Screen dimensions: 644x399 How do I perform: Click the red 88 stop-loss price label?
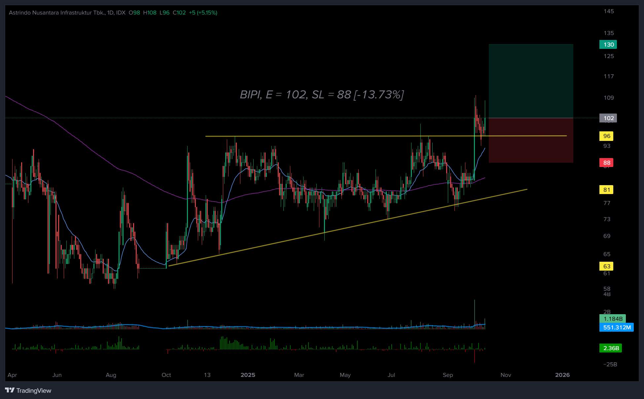point(607,163)
